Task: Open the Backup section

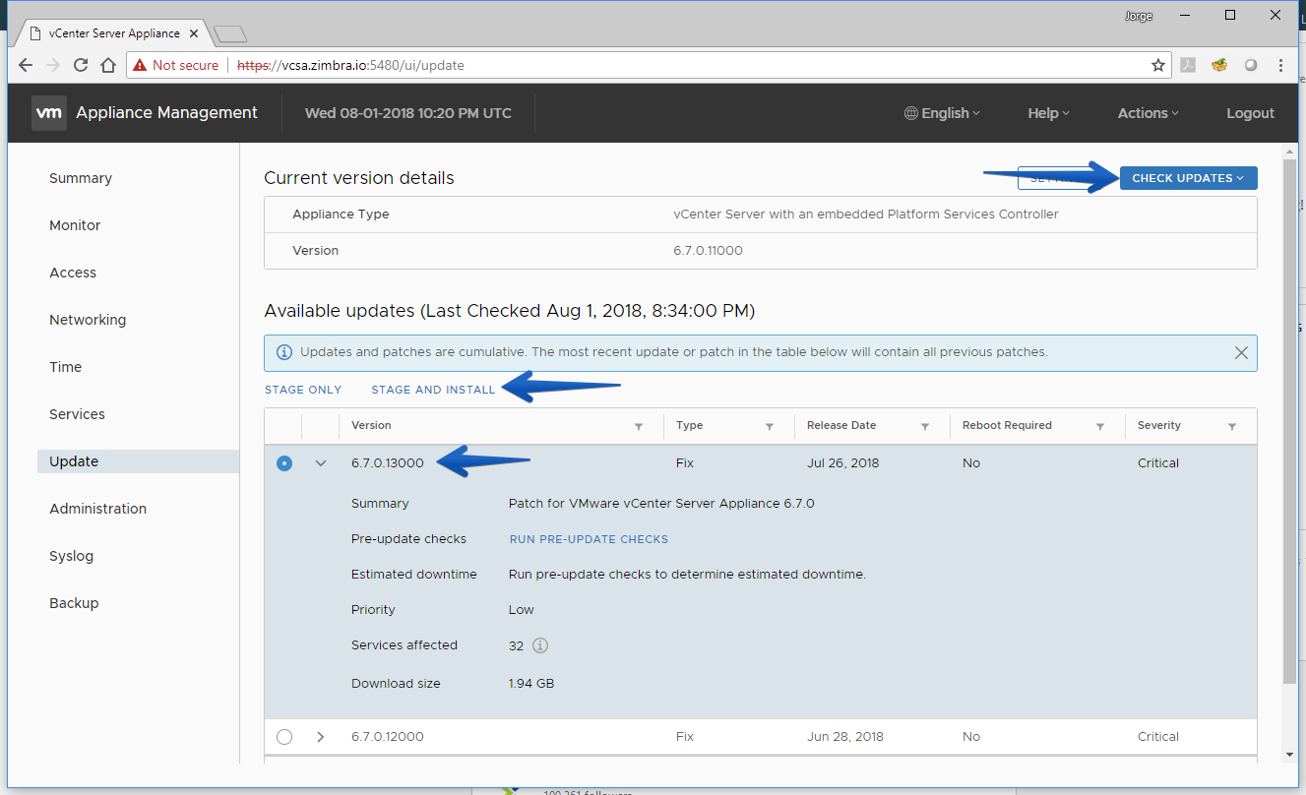Action: pyautogui.click(x=74, y=603)
